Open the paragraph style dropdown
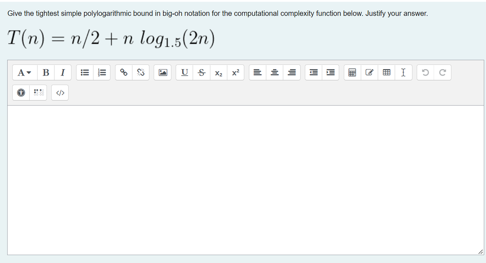The height and width of the screenshot is (263, 486). coord(23,72)
